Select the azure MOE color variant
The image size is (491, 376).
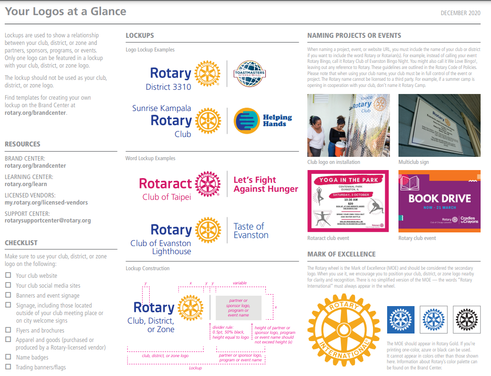(401, 320)
